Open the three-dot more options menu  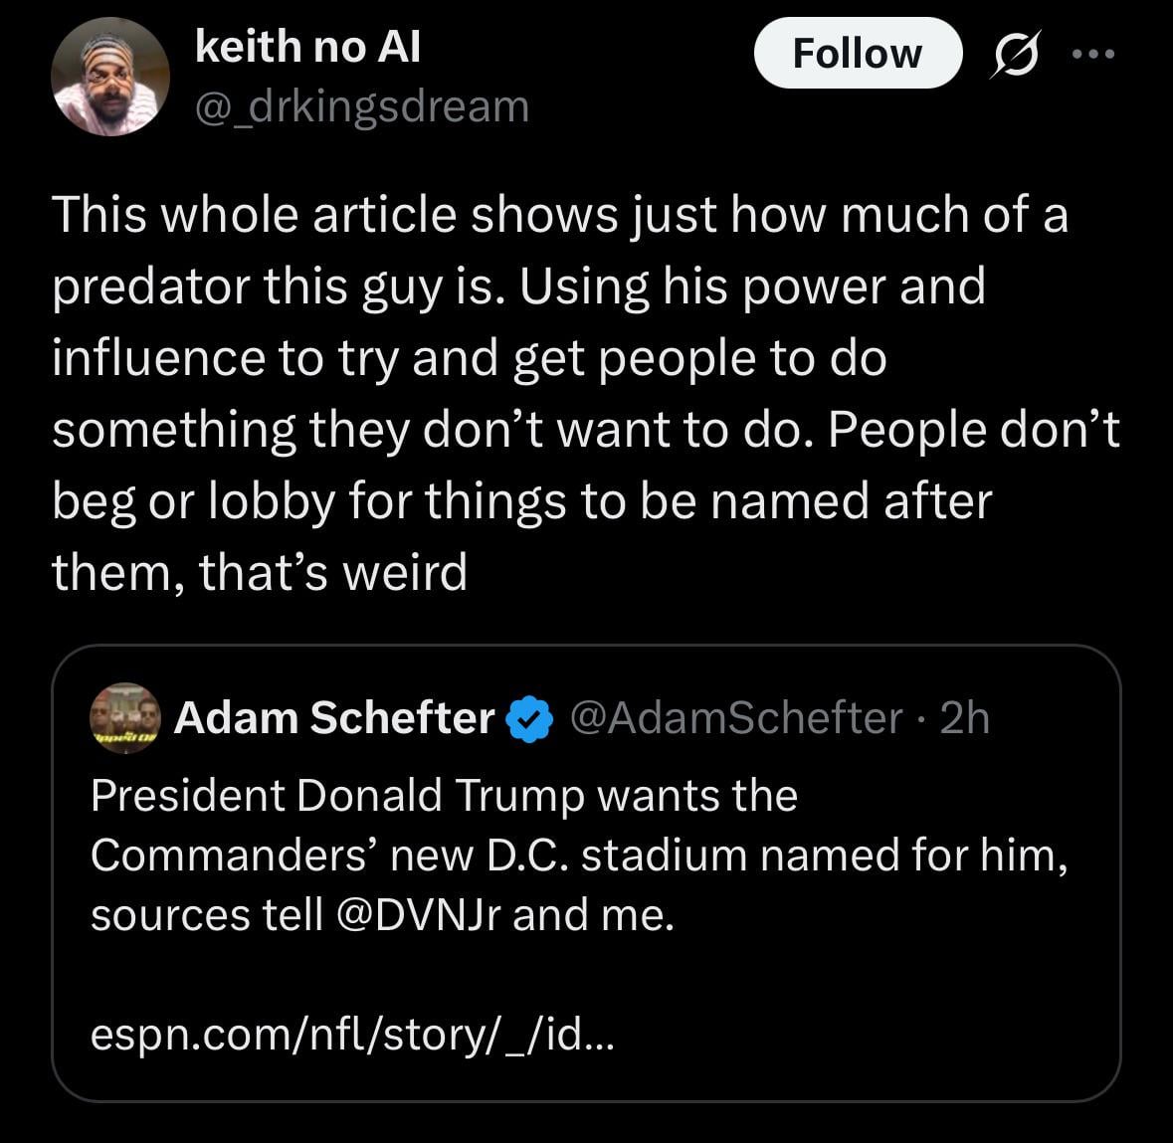(1093, 54)
